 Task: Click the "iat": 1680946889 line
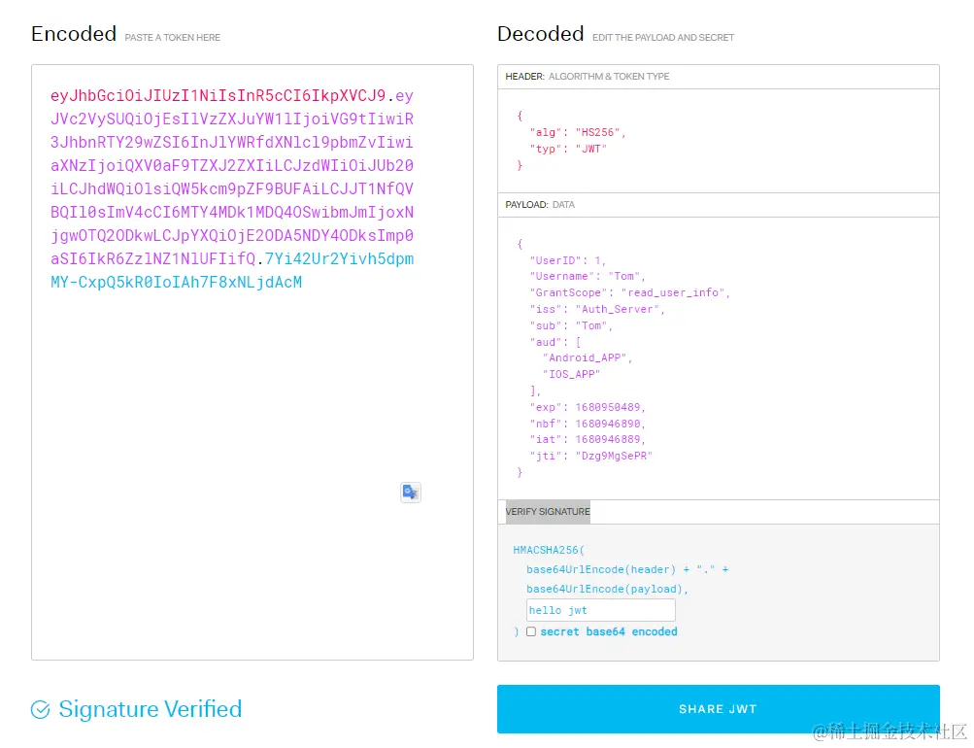pyautogui.click(x=587, y=439)
